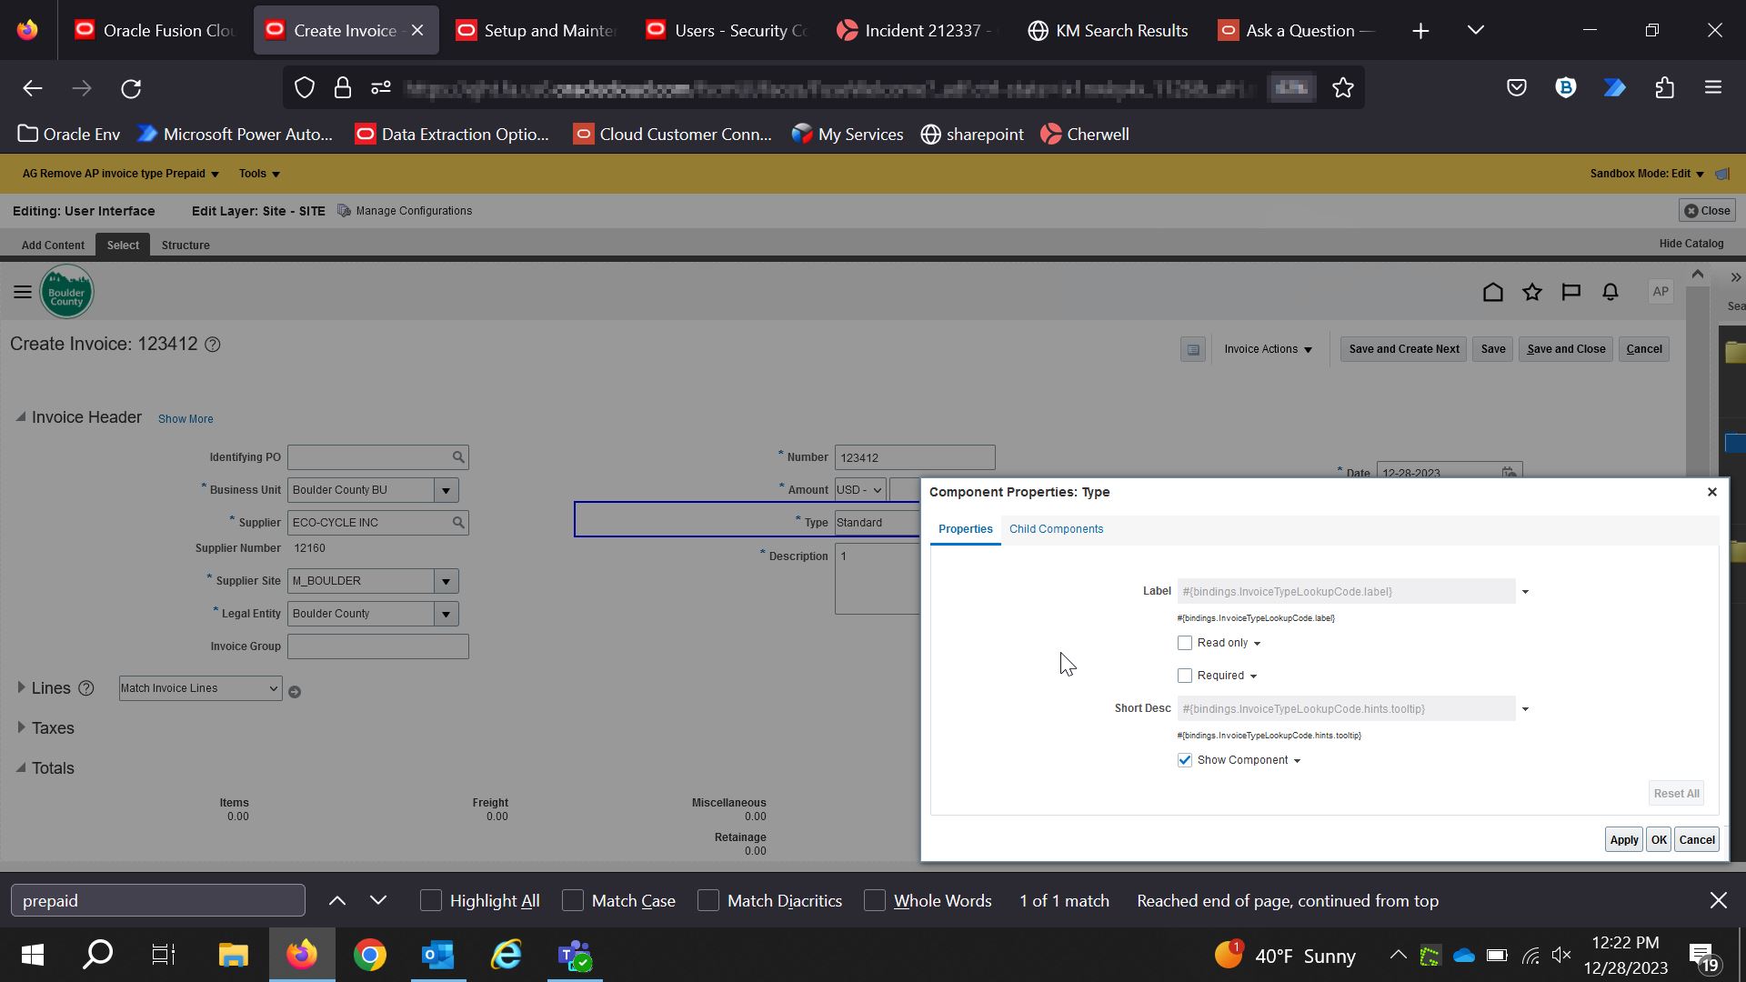Click the Save and Close button
Screen dimensions: 1746x982
coord(1565,349)
